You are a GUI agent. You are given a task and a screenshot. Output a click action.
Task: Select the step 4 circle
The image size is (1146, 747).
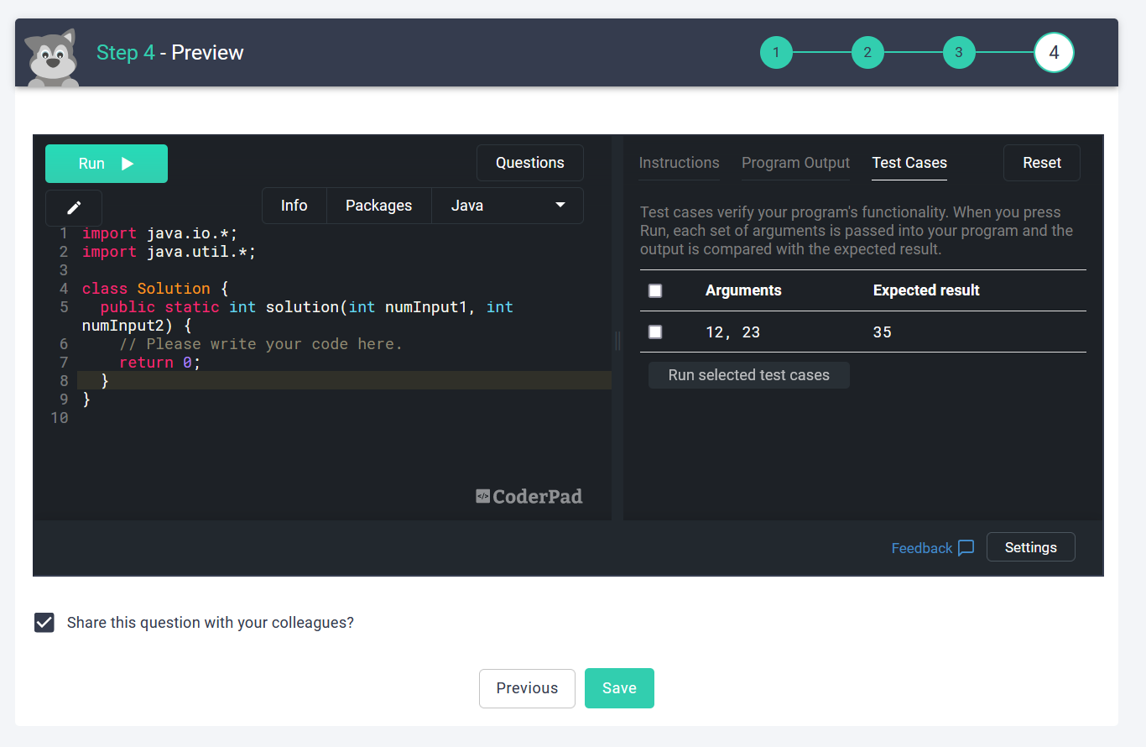[x=1054, y=53]
